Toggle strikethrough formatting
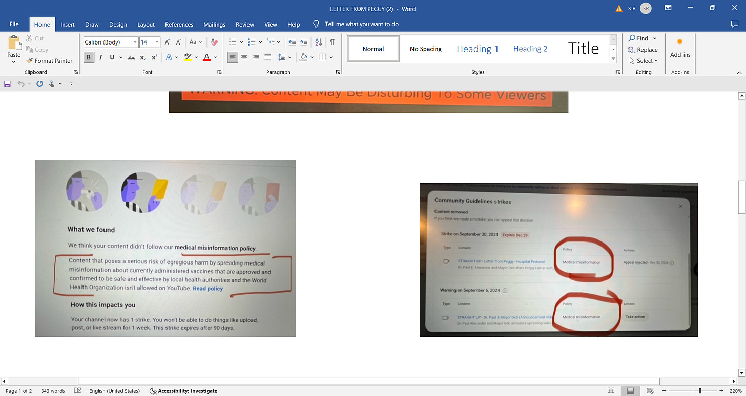This screenshot has width=746, height=396. pos(131,57)
